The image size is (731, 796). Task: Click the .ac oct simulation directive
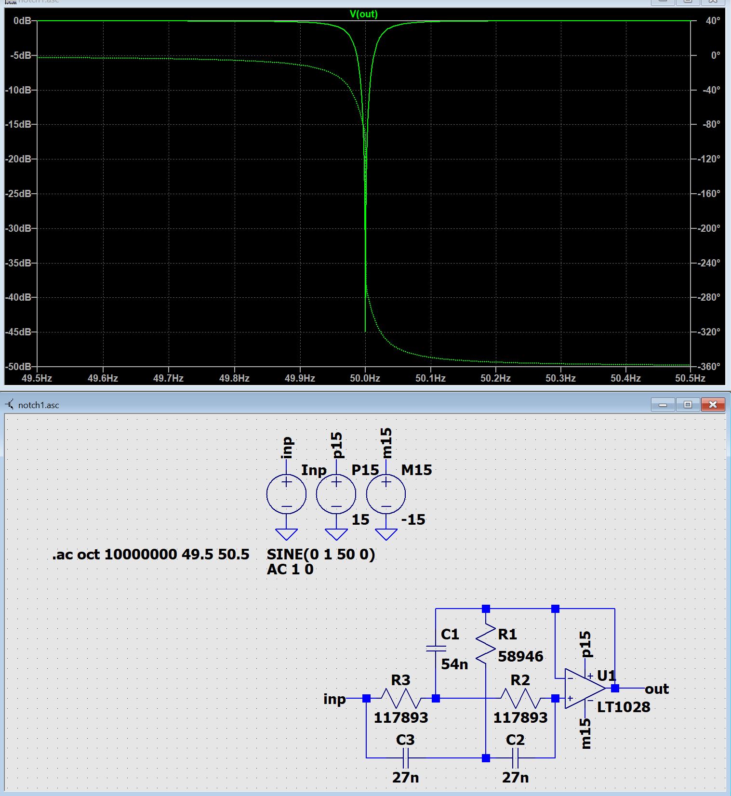coord(150,555)
